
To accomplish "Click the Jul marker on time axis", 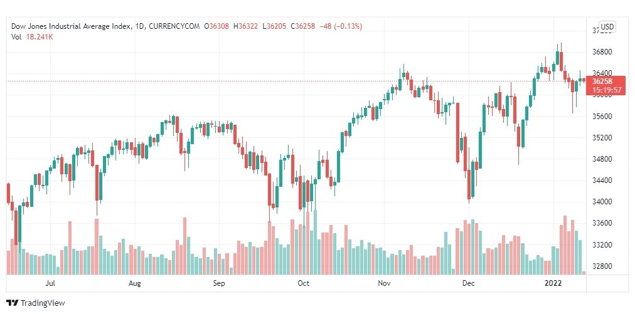I will tap(50, 283).
